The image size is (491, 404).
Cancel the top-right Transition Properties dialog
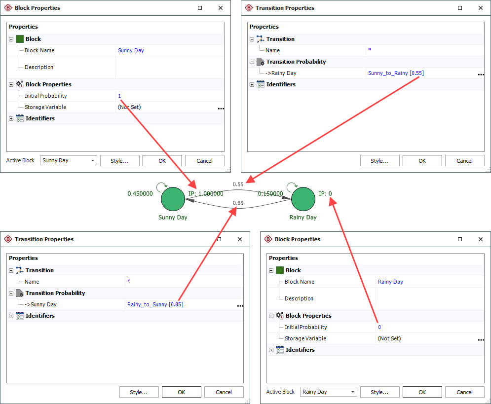click(464, 161)
